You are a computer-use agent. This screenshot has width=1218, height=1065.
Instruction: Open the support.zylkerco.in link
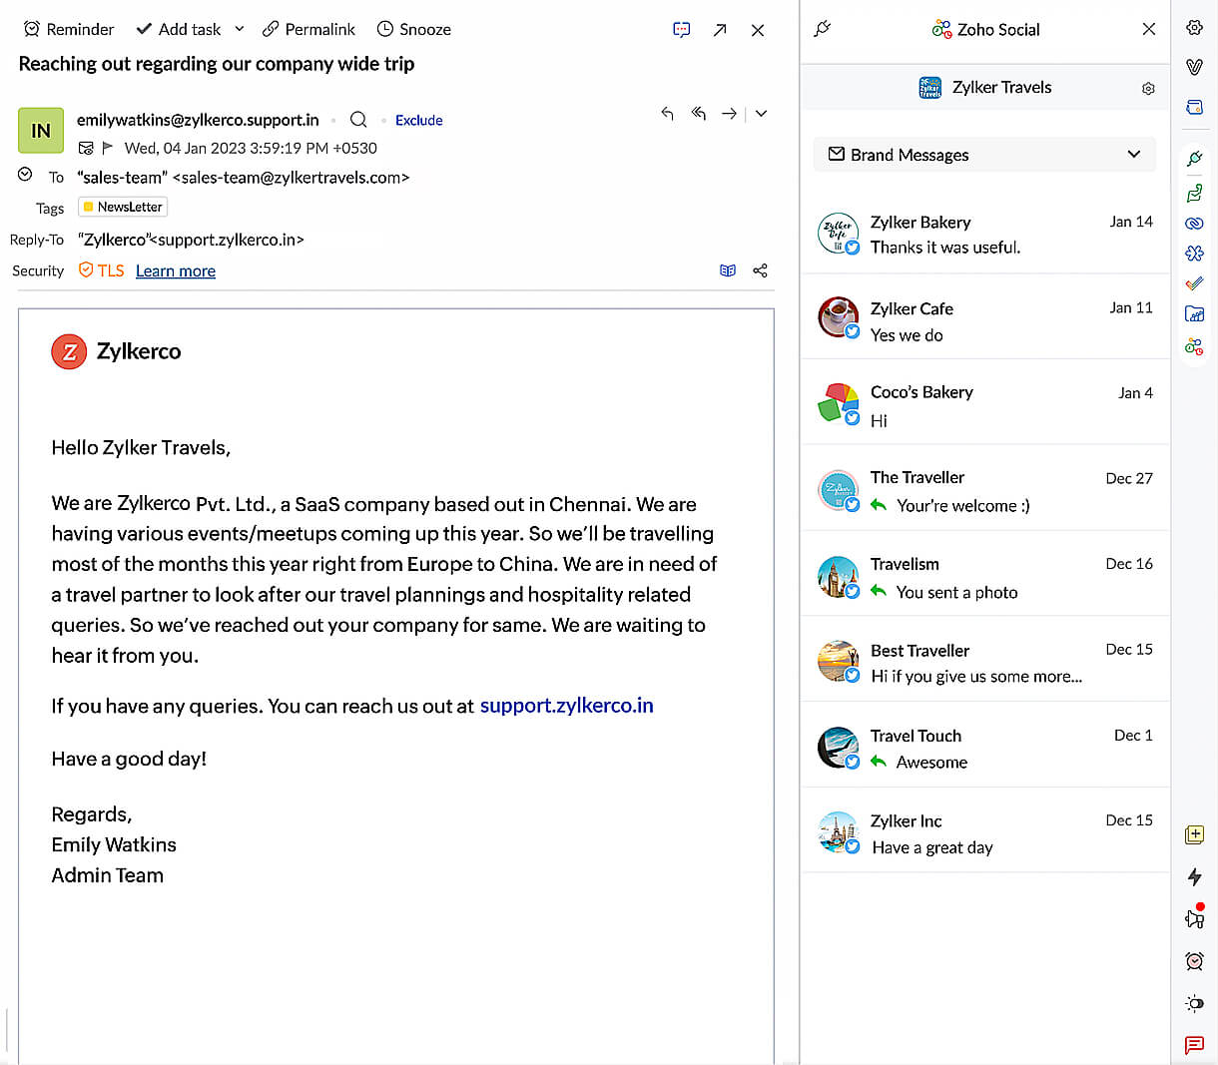[567, 706]
